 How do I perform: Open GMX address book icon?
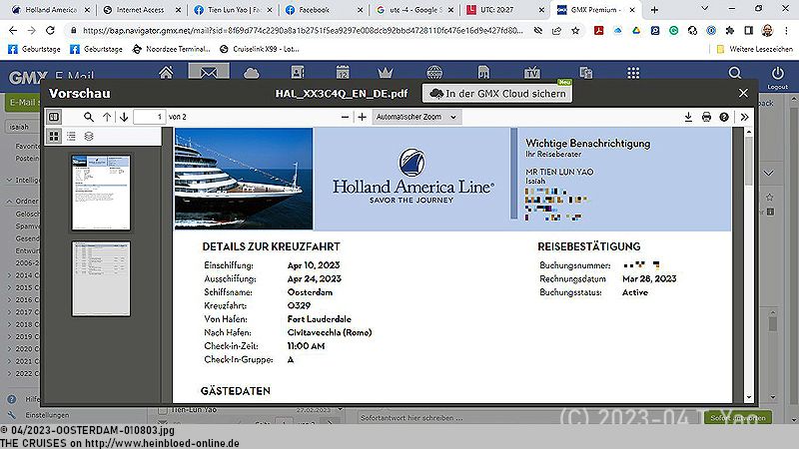tap(298, 73)
